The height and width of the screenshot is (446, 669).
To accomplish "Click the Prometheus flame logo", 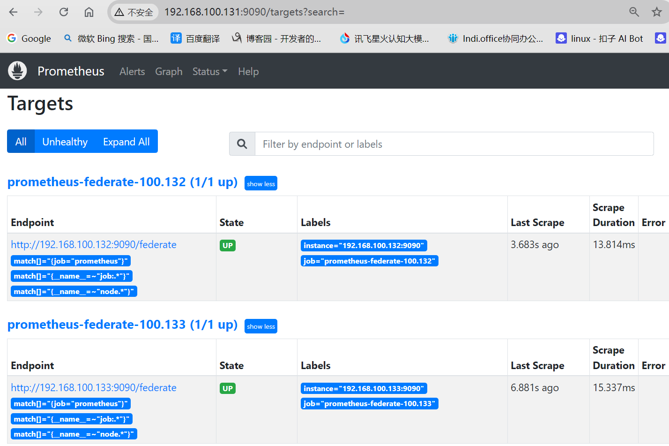I will (17, 71).
